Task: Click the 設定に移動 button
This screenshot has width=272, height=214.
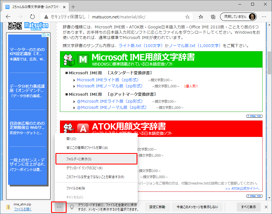Action: (x=157, y=207)
